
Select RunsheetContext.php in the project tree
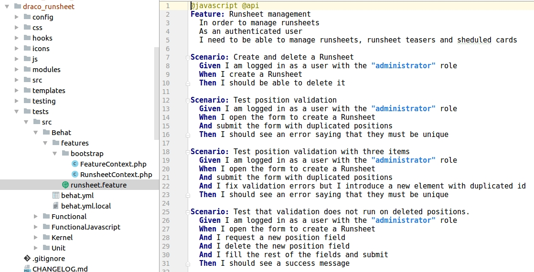116,175
